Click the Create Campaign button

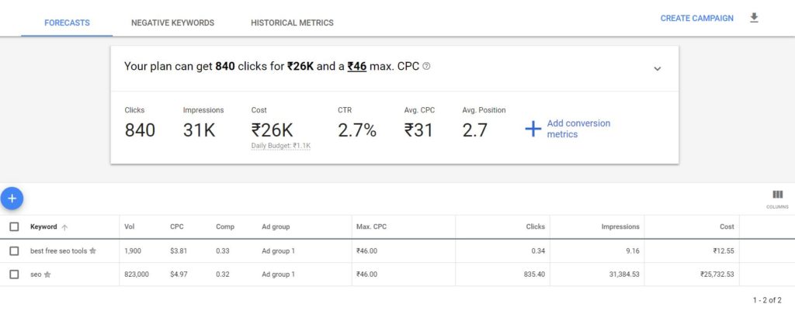coord(696,19)
